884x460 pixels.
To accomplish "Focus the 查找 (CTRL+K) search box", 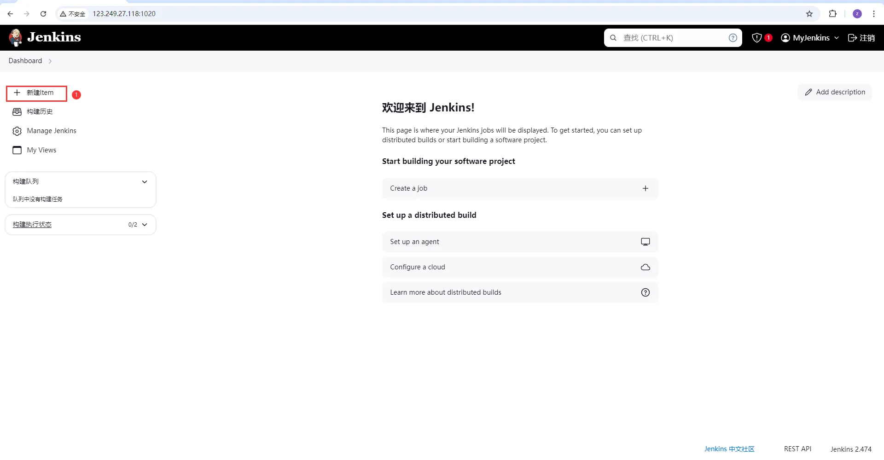I will (673, 38).
